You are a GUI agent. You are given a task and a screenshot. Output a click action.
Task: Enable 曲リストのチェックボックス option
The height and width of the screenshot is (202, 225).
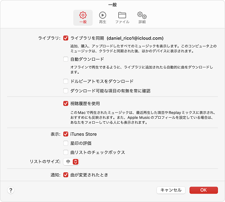[x=66, y=152]
